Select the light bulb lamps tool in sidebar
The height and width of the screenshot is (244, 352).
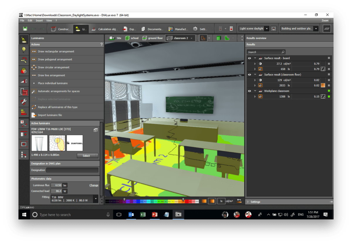(24, 50)
